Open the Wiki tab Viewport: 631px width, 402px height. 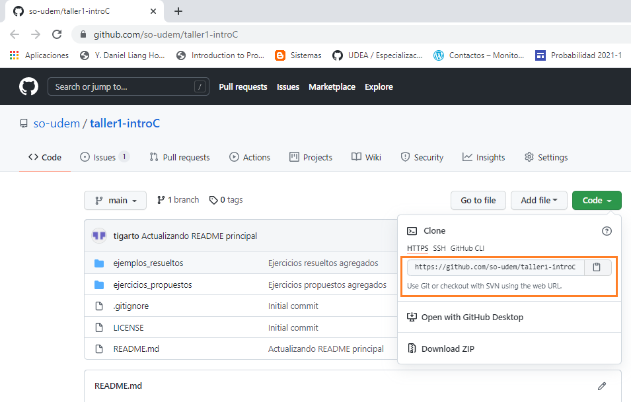(x=366, y=157)
